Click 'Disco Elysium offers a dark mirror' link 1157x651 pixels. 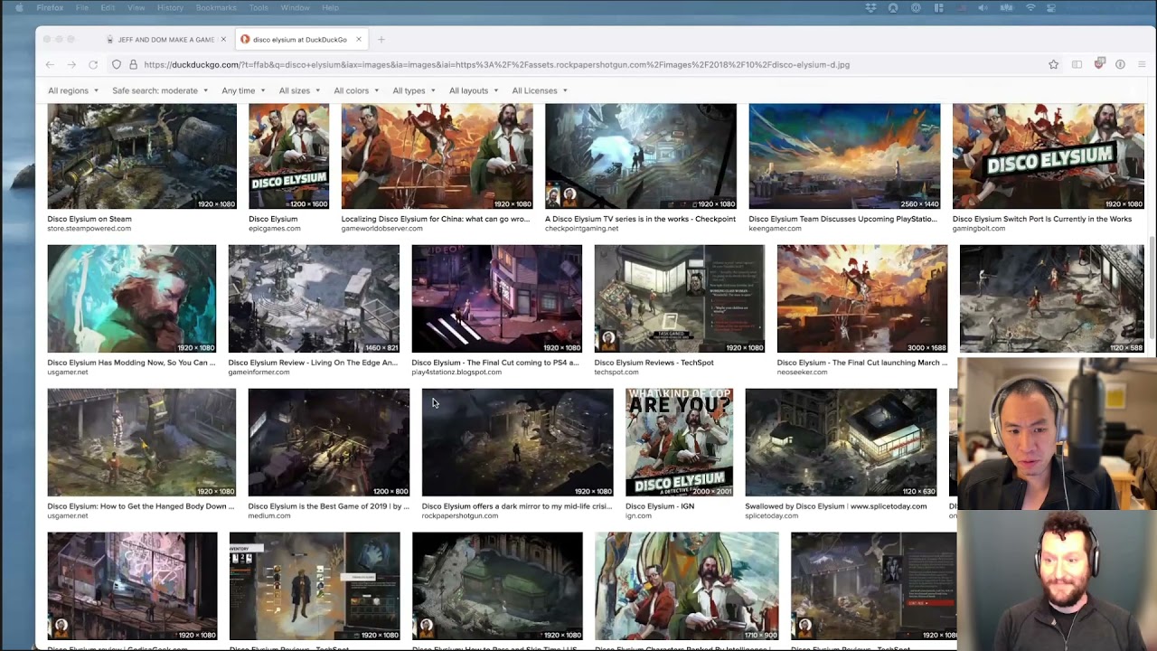click(517, 506)
